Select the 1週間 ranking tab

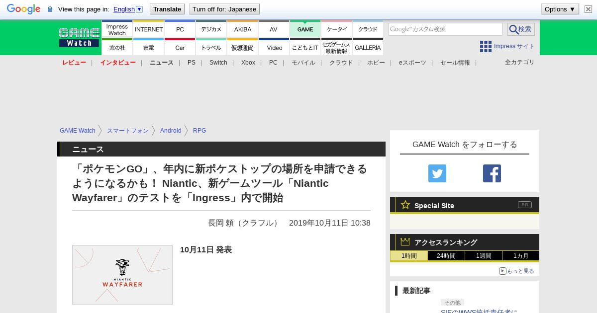coord(484,256)
